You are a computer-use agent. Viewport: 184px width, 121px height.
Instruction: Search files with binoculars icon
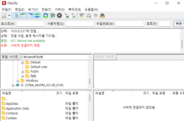click(102, 15)
